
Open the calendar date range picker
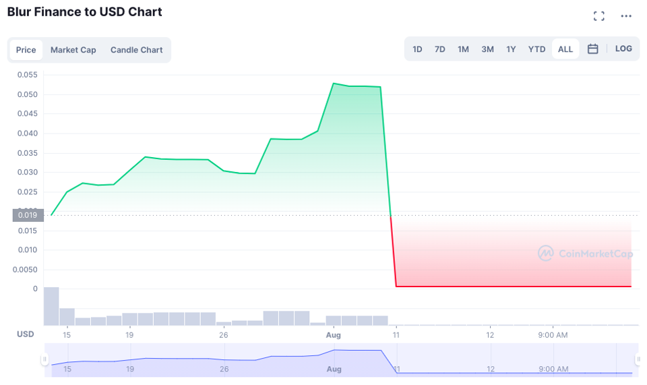click(x=592, y=49)
